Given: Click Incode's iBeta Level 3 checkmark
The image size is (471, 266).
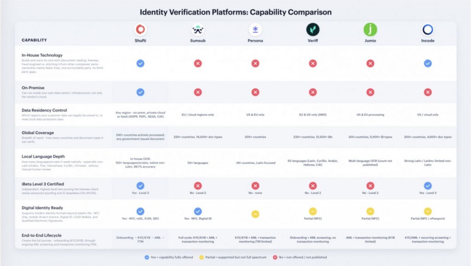Looking at the screenshot, I should 428,186.
